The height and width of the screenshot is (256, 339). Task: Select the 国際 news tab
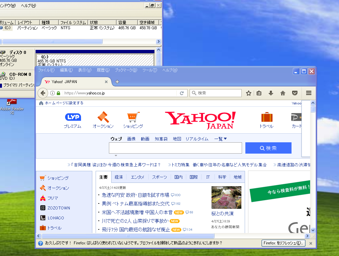[x=194, y=177]
